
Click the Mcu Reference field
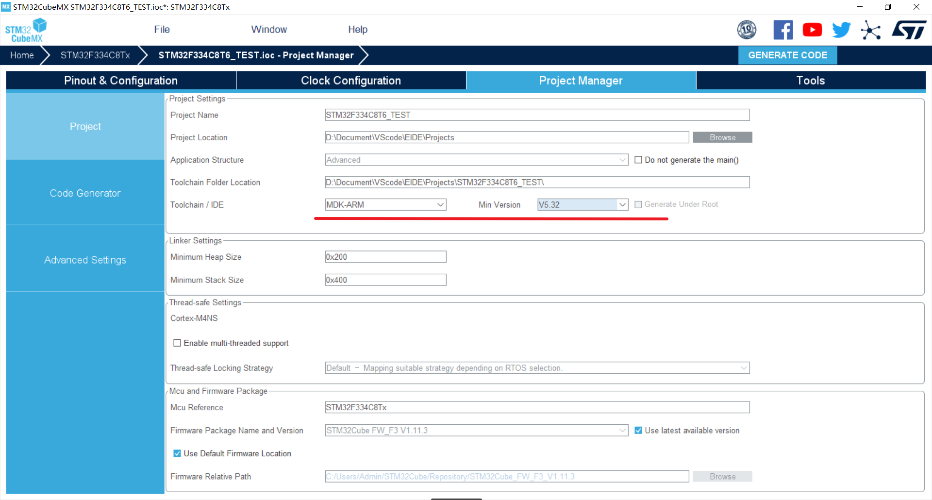pyautogui.click(x=537, y=407)
